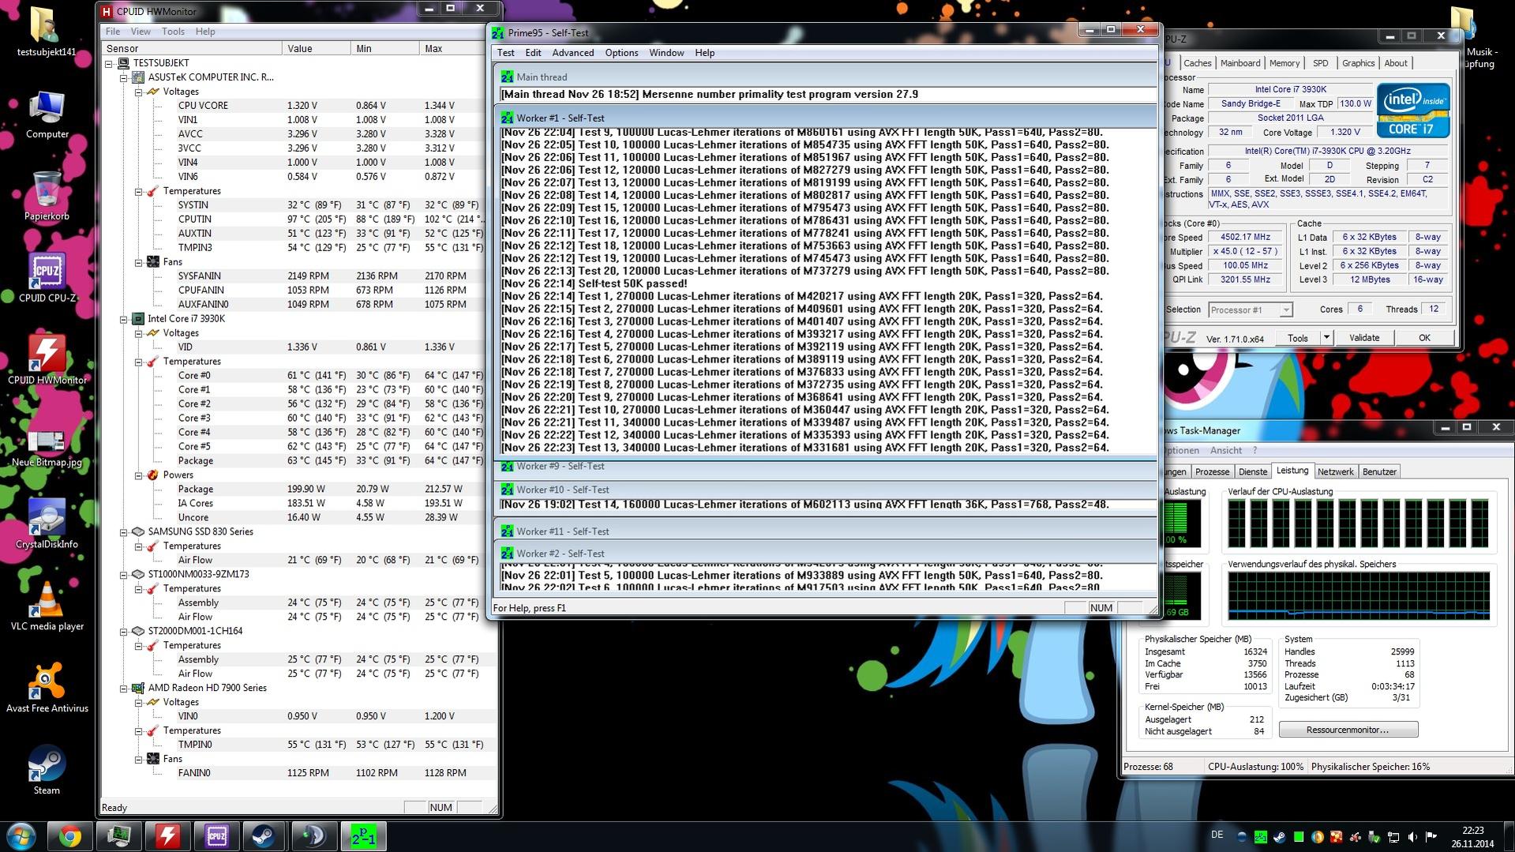Screen dimensions: 1515x852
Task: Switch to Task Manager taskbar button
Action: click(119, 836)
